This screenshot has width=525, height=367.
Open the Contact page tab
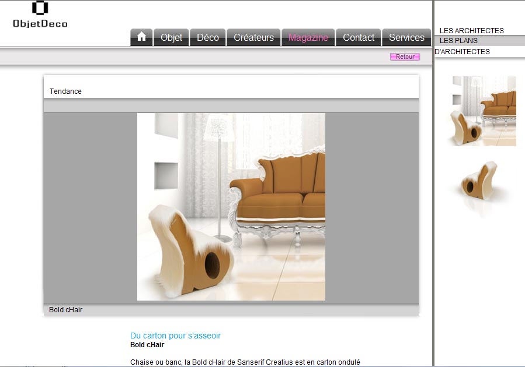click(x=359, y=37)
